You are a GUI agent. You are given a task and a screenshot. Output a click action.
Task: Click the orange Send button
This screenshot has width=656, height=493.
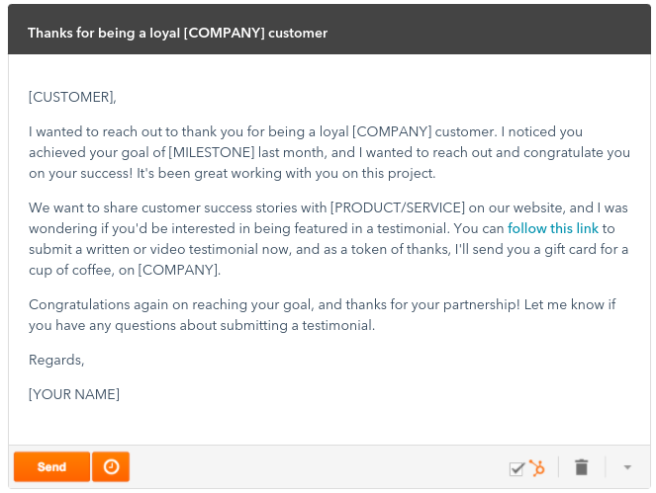[51, 466]
